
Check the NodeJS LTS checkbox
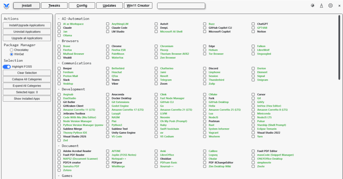point(253,117)
